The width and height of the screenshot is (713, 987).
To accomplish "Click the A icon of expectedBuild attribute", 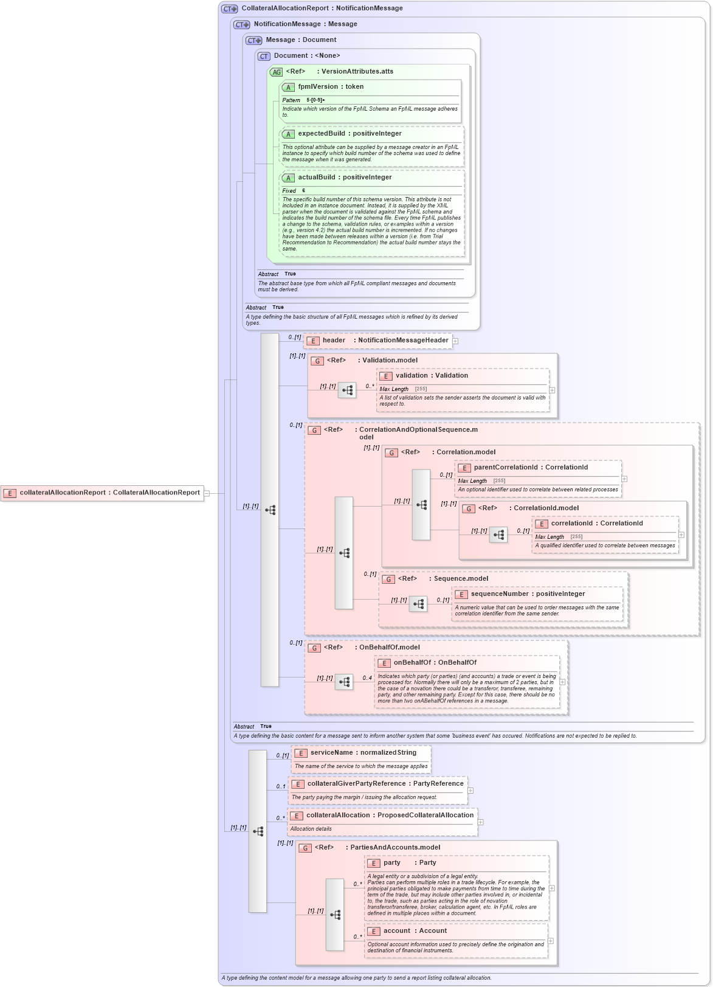I will point(289,134).
